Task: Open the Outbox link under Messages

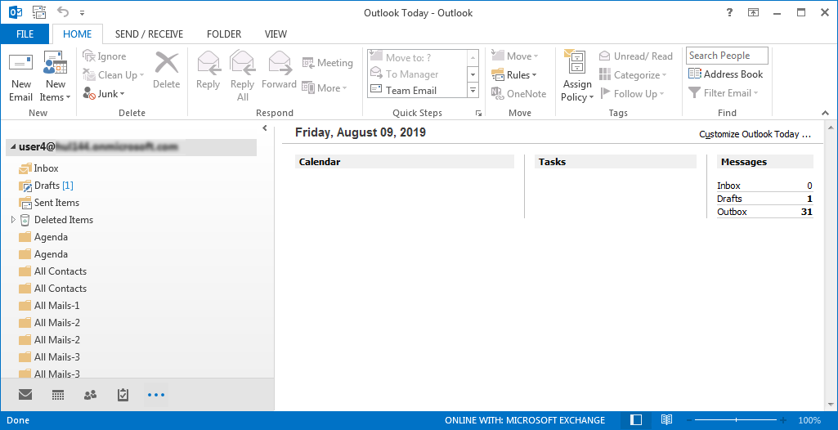Action: (733, 212)
